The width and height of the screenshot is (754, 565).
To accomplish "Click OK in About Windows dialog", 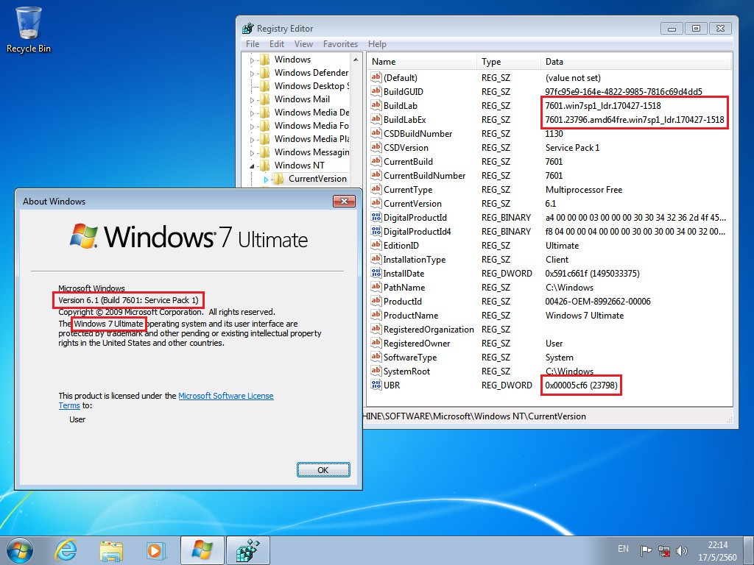I will click(323, 470).
